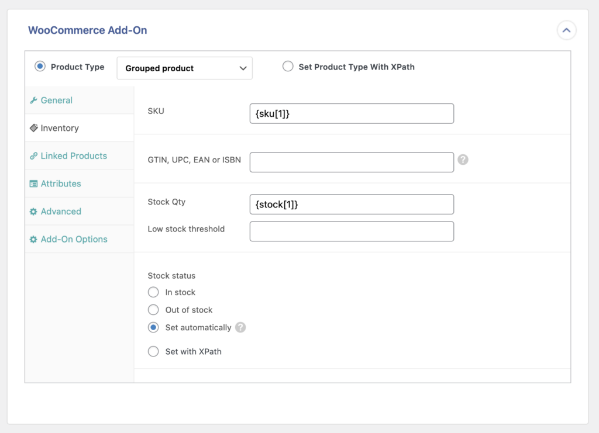Open the Add-On Options section
This screenshot has width=599, height=433.
74,239
